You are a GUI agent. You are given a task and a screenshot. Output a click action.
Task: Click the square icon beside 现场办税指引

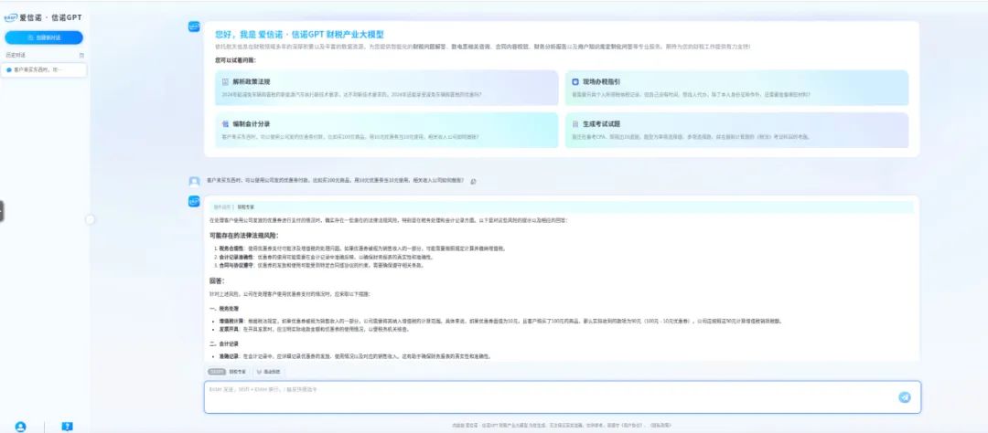pos(575,82)
